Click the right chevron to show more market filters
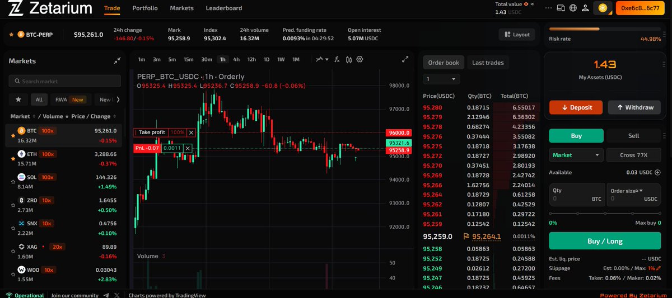Screen dimensions: 672x298 (x=118, y=100)
